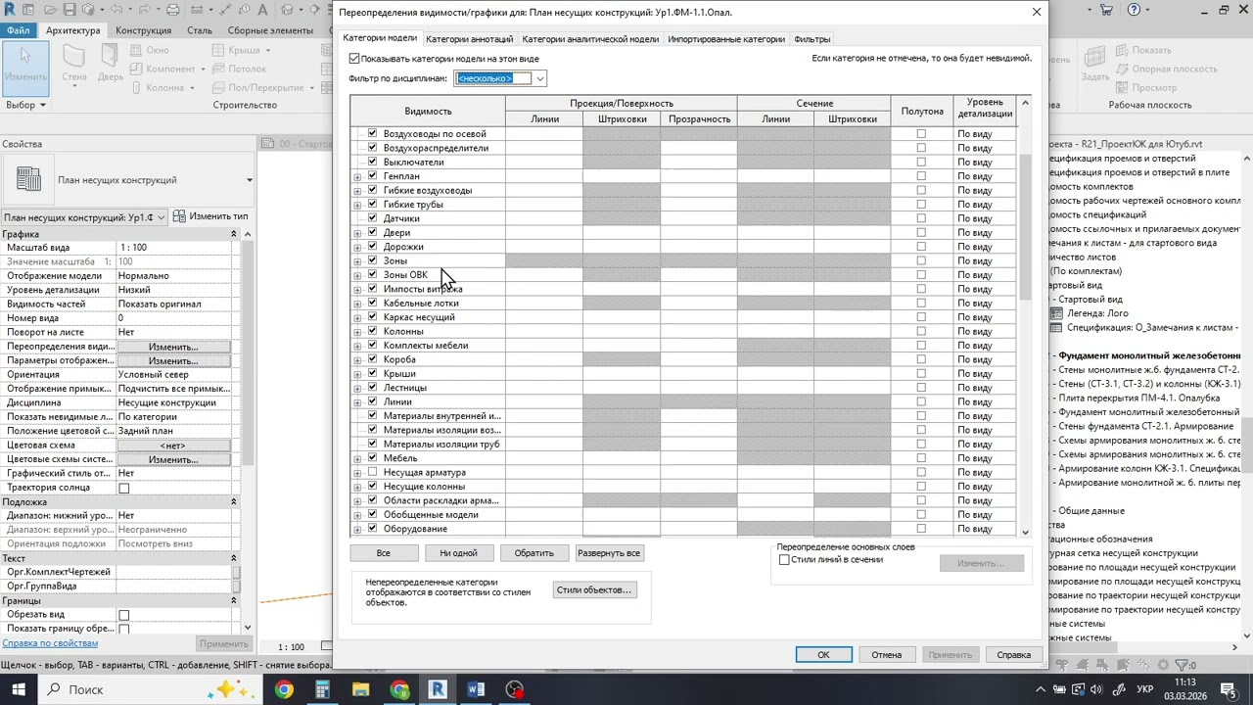Viewport: 1253px width, 705px height.
Task: Print via the printer icon in quick access toolbar
Action: click(x=173, y=10)
